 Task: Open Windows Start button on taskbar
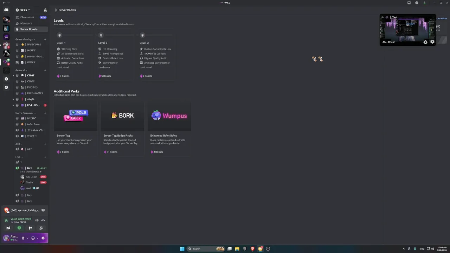[x=182, y=249]
